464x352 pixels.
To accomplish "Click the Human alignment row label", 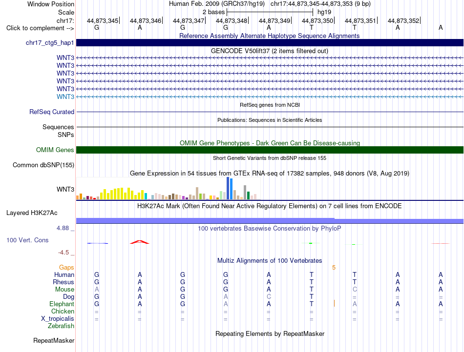I will [64, 274].
